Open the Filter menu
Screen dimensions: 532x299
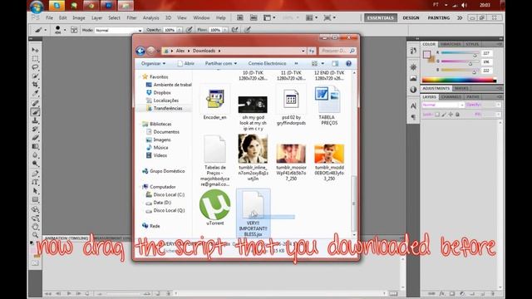coord(131,17)
